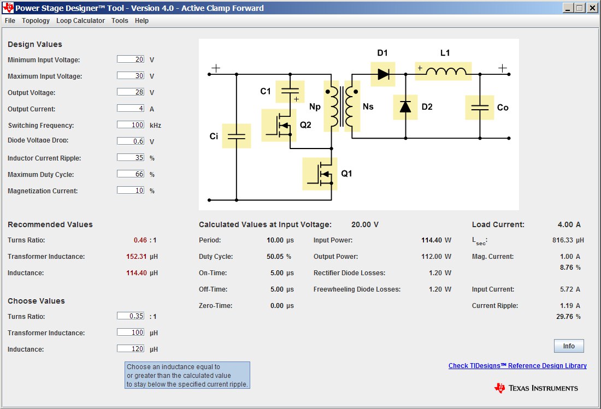Click the Output Current input field
The width and height of the screenshot is (601, 409).
[x=131, y=108]
